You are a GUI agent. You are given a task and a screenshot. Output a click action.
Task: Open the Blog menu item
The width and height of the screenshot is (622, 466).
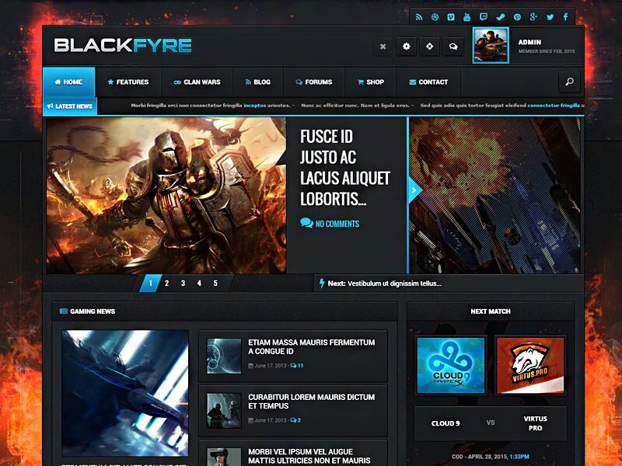tap(258, 82)
